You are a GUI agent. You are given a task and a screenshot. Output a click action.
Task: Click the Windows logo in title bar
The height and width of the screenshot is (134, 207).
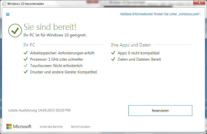click(4, 4)
